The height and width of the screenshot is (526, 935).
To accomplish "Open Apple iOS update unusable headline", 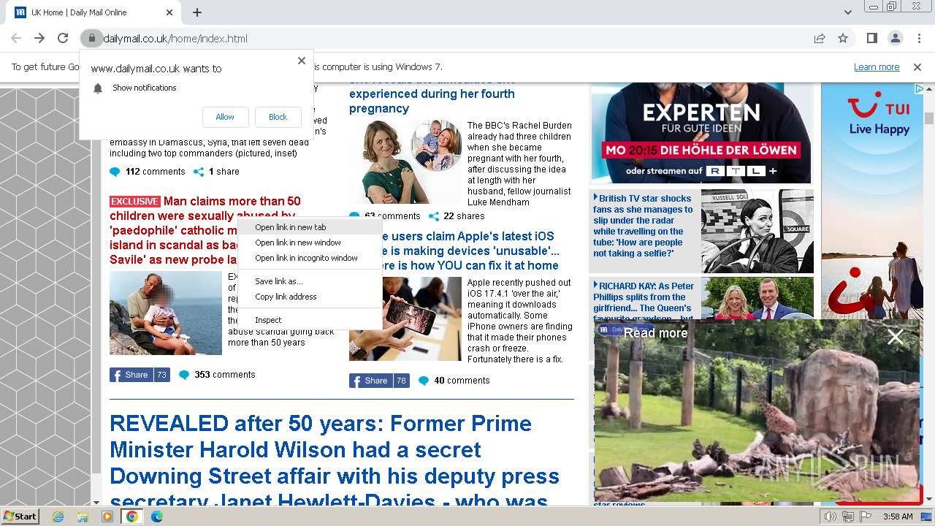I will point(454,251).
